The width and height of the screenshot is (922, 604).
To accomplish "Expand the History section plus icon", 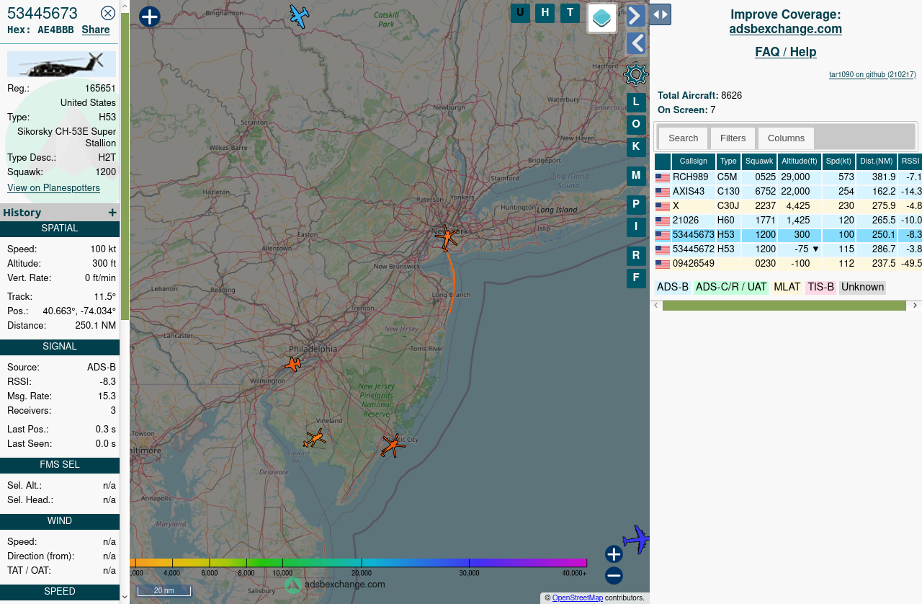I will pyautogui.click(x=112, y=213).
